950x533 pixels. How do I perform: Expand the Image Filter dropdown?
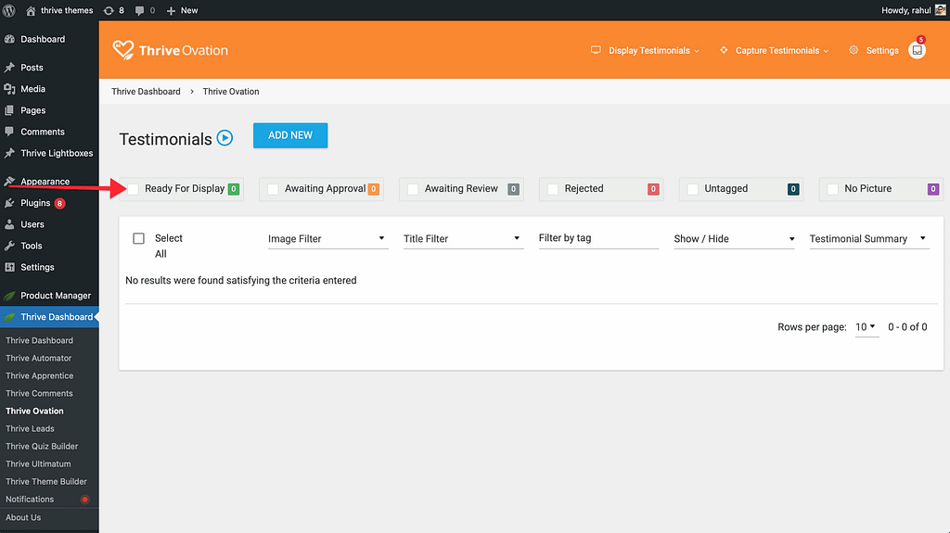point(327,239)
